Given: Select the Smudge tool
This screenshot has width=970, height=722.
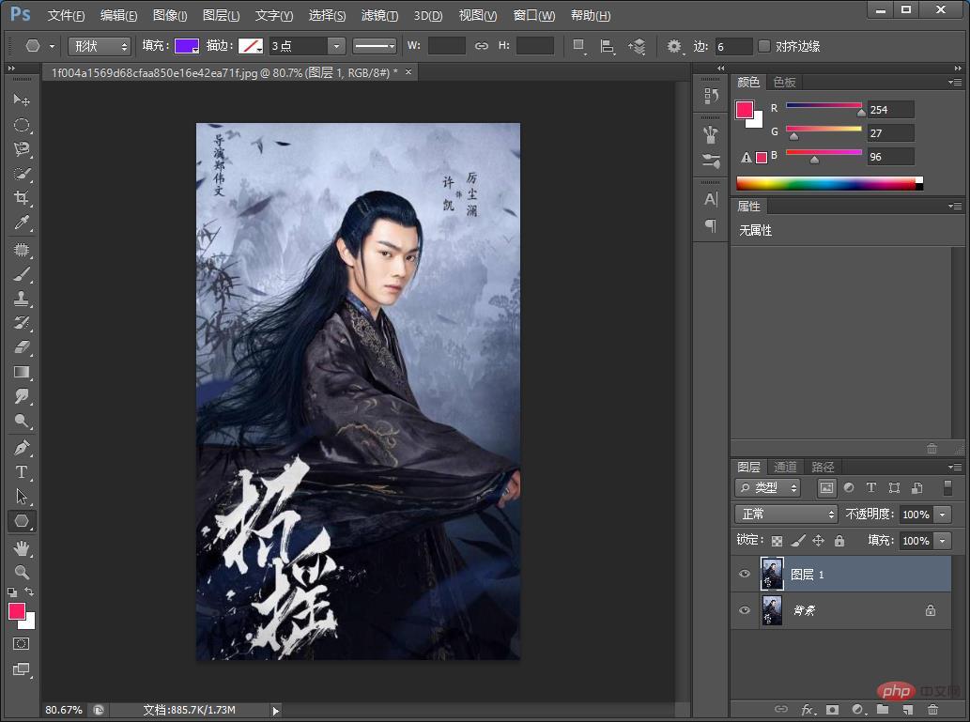Looking at the screenshot, I should 21,396.
